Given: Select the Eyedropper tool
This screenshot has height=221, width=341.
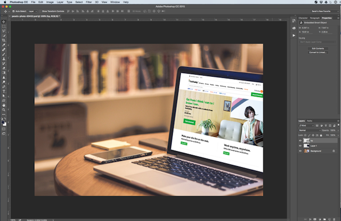Looking at the screenshot, I should (x=4, y=45).
